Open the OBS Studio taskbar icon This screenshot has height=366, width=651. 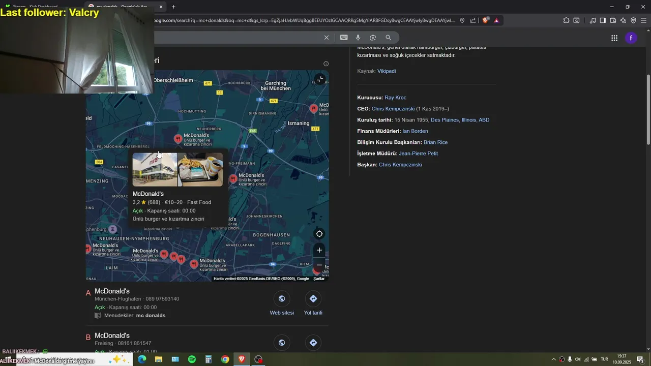pyautogui.click(x=258, y=359)
